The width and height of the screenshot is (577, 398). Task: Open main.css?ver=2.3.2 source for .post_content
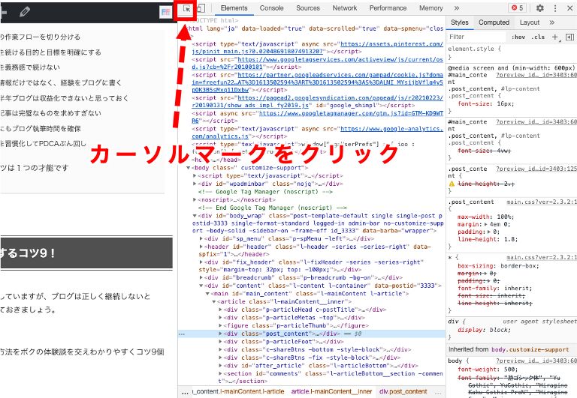pos(541,202)
